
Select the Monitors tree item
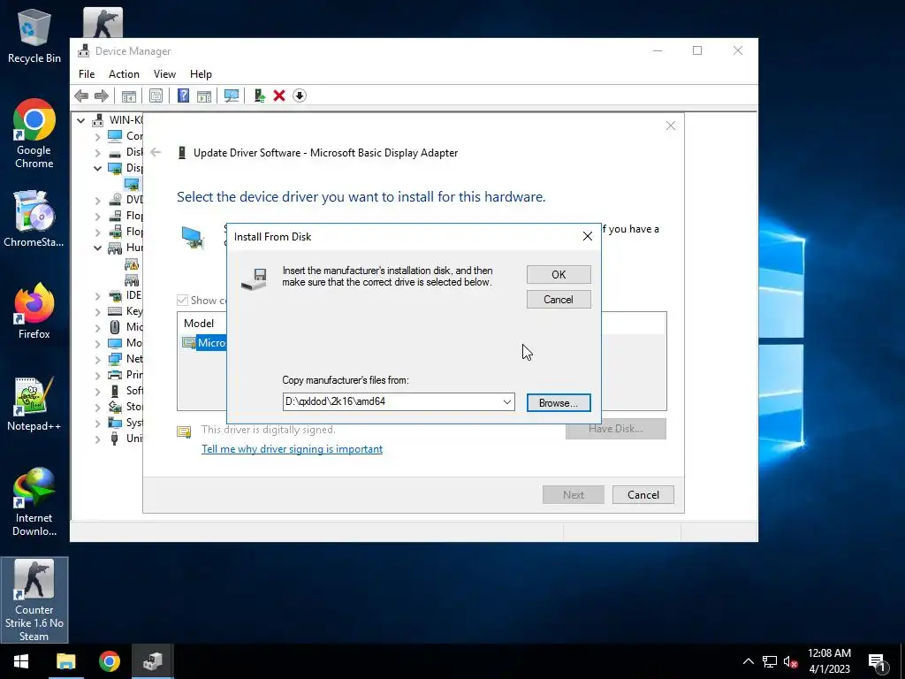click(125, 343)
